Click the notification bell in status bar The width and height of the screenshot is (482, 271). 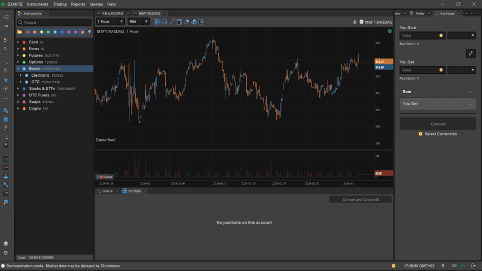tap(443, 266)
